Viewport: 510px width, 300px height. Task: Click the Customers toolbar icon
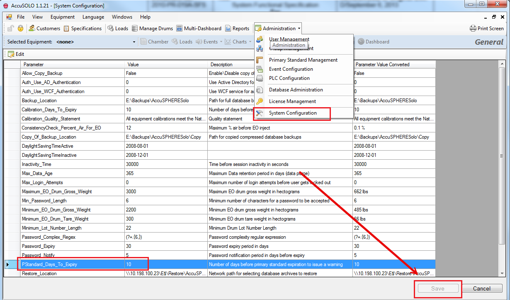point(32,29)
